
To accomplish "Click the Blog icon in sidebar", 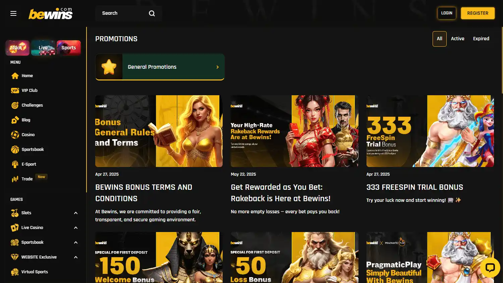I will click(x=15, y=120).
